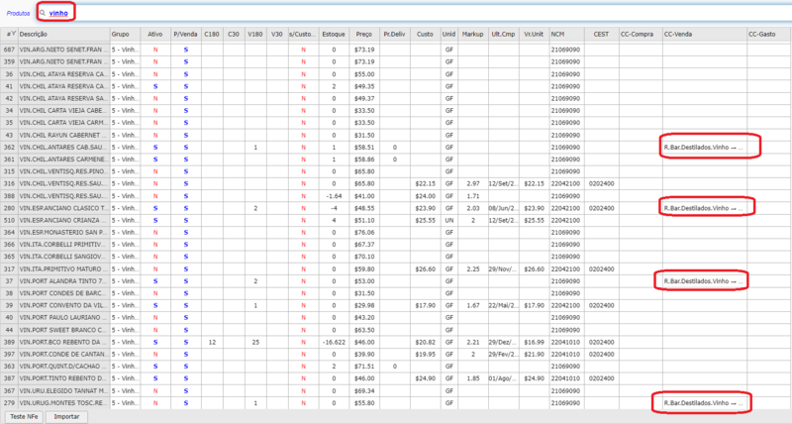Click Ativo S in row 41
The image size is (792, 424).
155,86
